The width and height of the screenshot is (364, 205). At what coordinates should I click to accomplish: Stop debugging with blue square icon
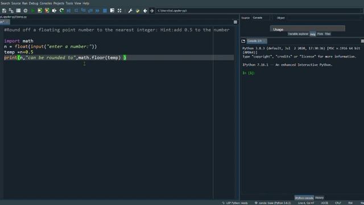tap(105, 11)
